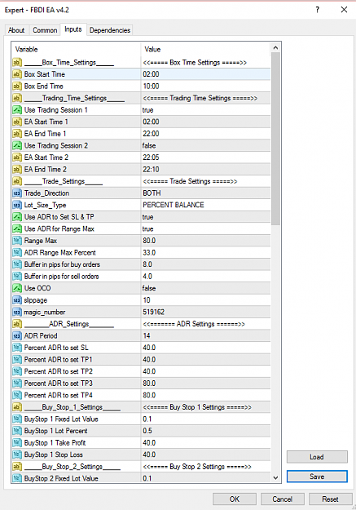Click the Use ADR to Set SL & TP icon

pos(17,217)
